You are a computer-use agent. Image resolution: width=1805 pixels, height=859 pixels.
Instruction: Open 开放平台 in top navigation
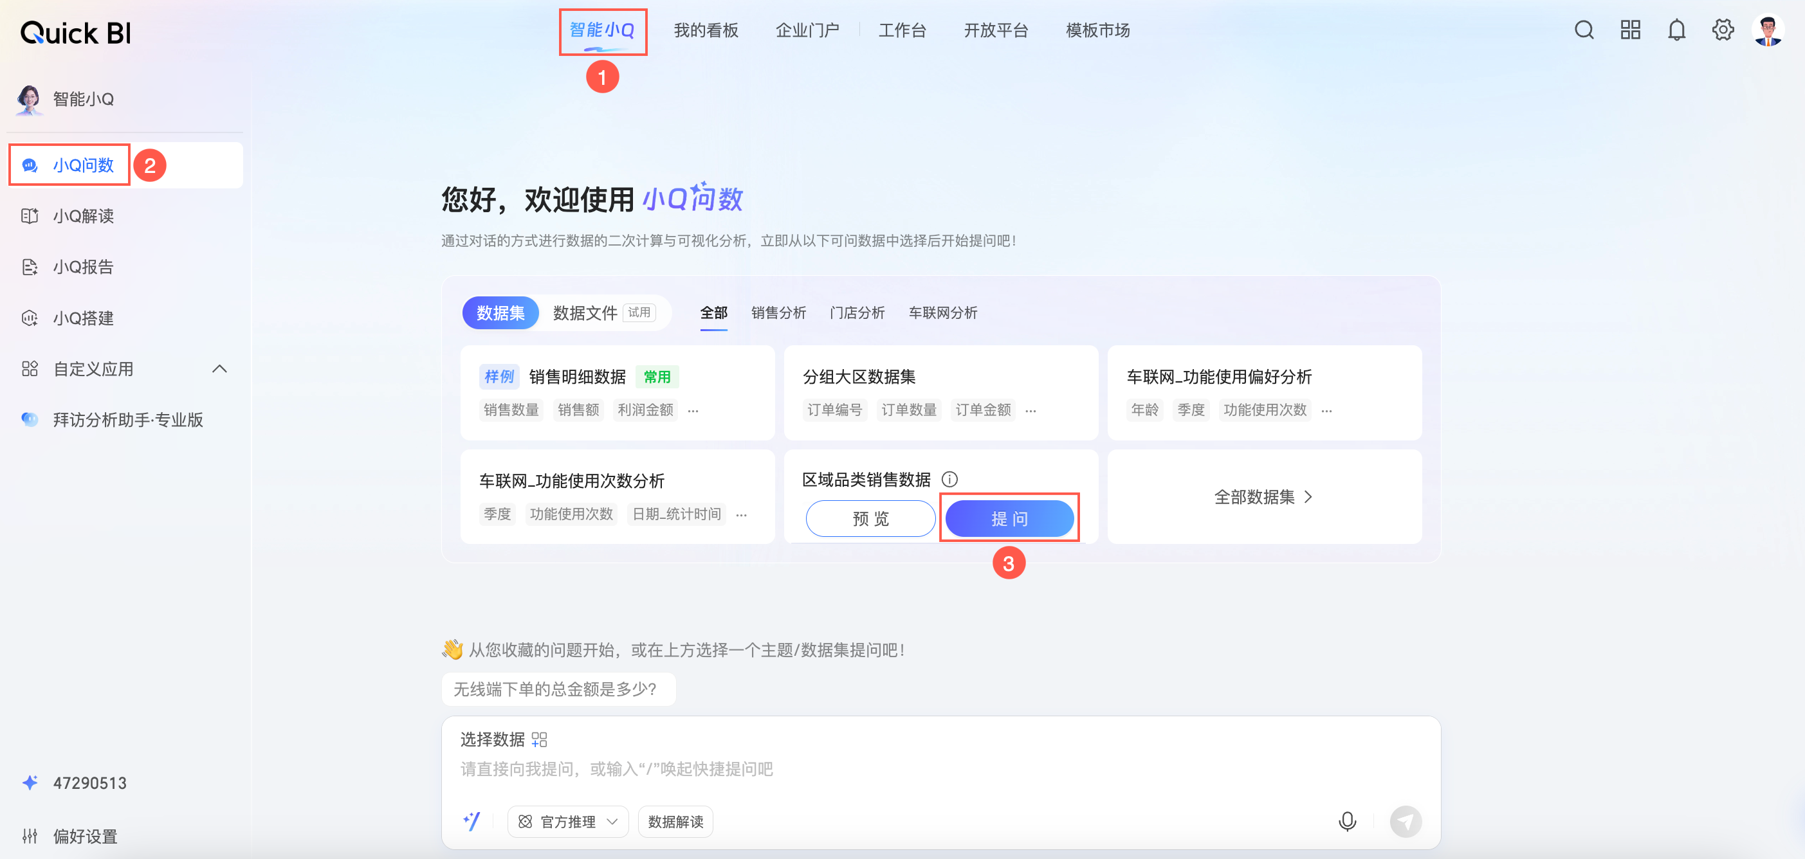tap(996, 30)
